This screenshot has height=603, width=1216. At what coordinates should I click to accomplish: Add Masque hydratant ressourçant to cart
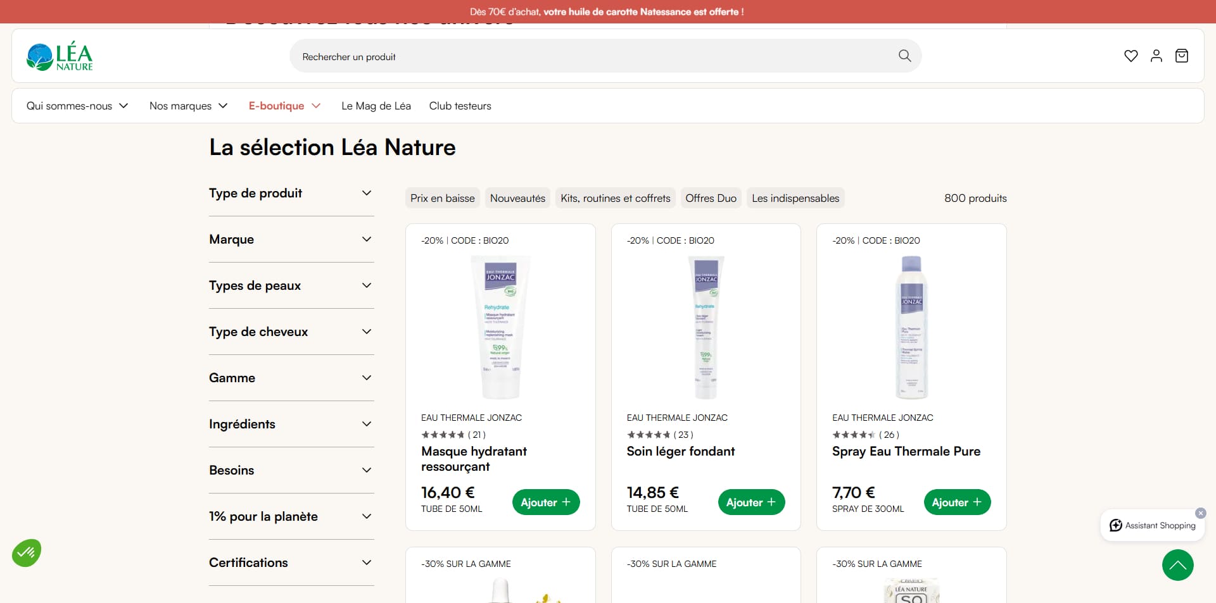click(x=546, y=502)
